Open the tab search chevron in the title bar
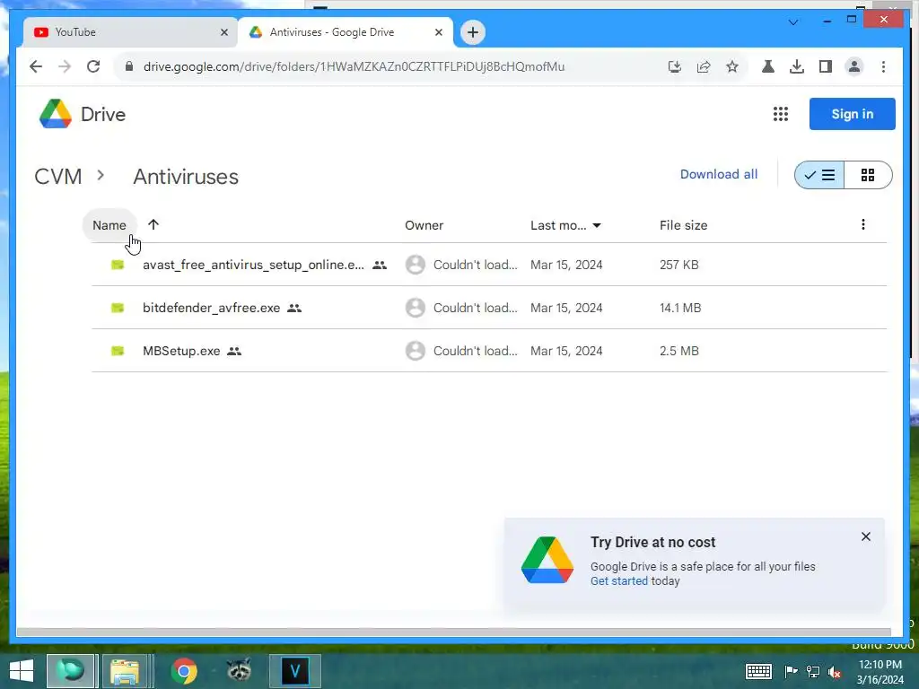Screen dimensions: 919x689 tap(793, 22)
